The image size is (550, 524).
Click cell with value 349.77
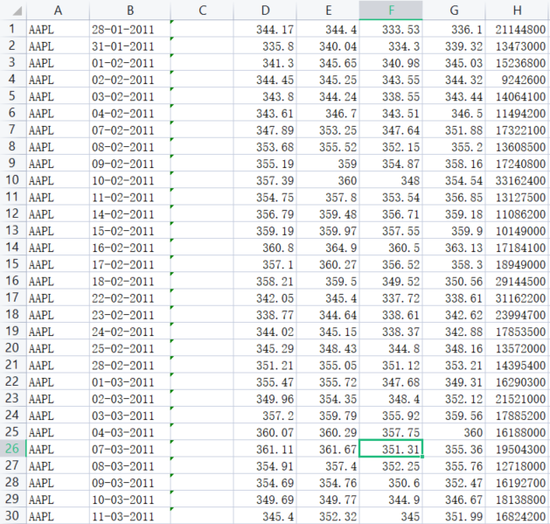(x=328, y=499)
